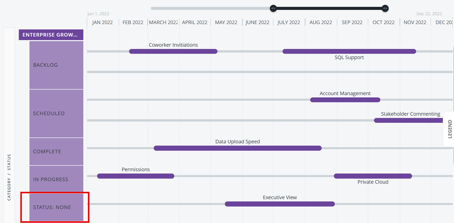The width and height of the screenshot is (454, 223).
Task: Open the Coworker Invitations timeline bar
Action: click(173, 52)
